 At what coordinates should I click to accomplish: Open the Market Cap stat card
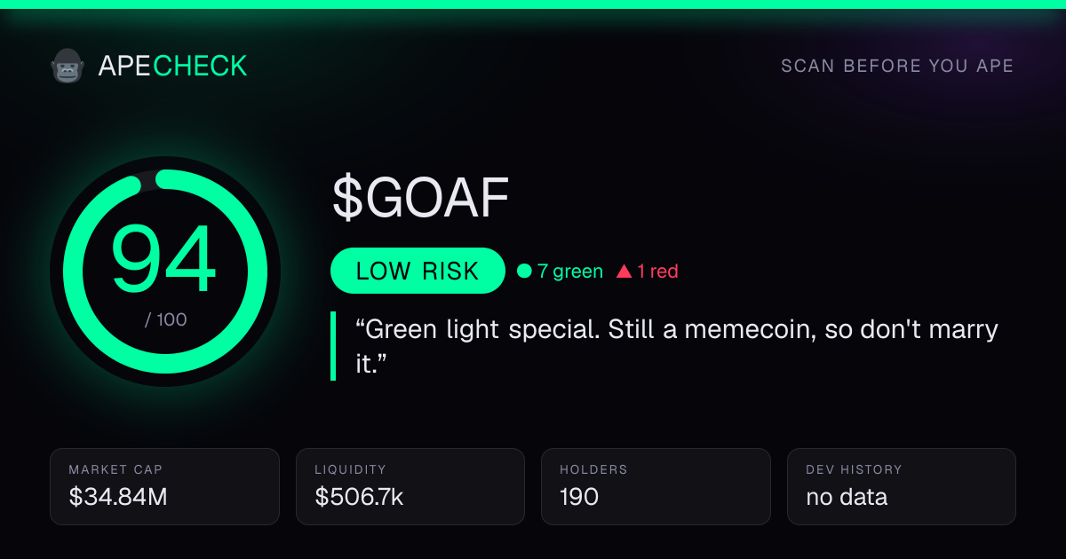(165, 486)
